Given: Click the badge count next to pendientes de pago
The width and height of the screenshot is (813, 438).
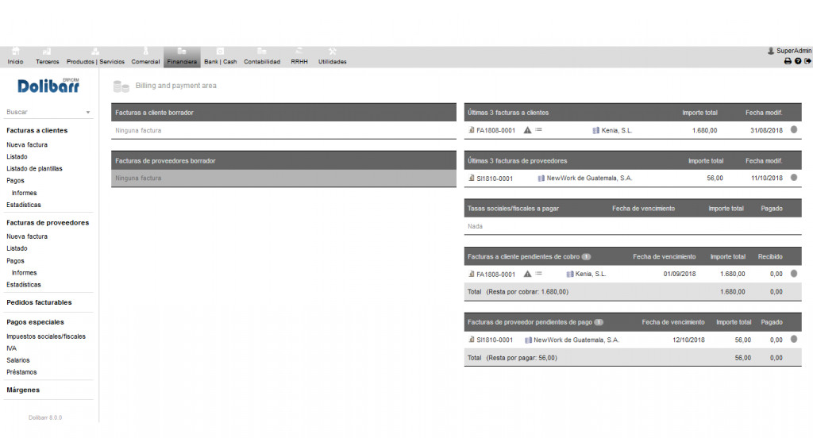Looking at the screenshot, I should 599,322.
